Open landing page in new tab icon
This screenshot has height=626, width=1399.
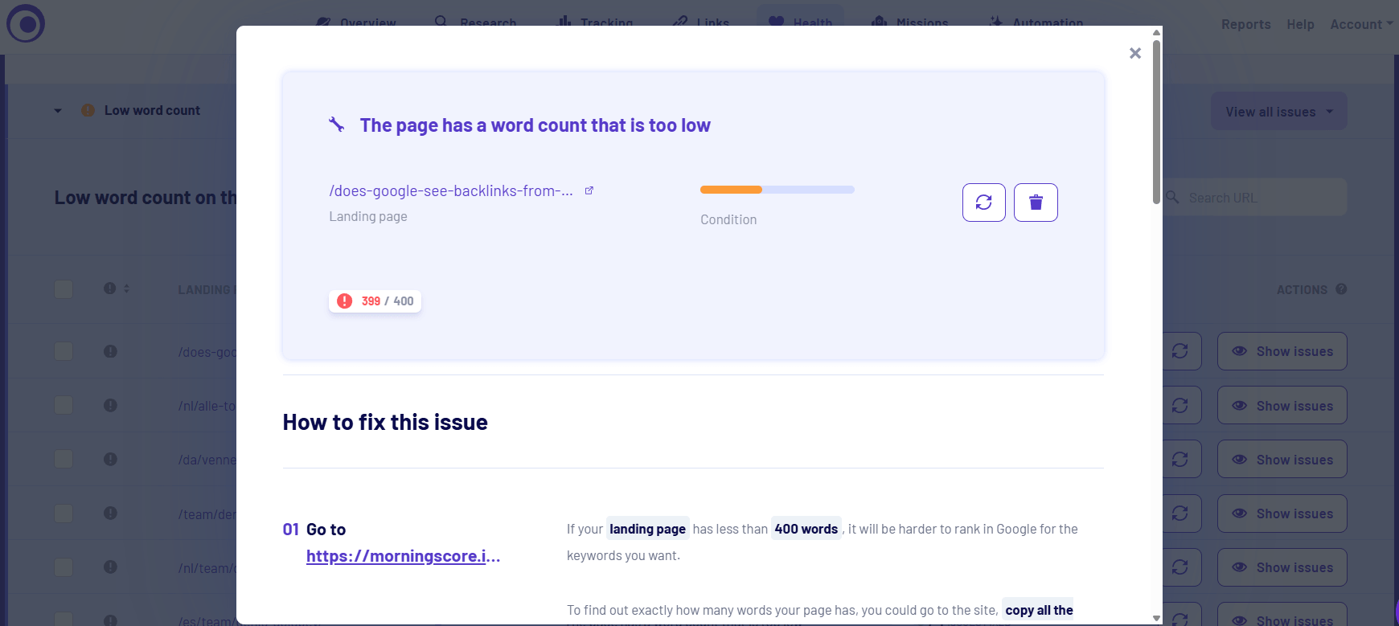coord(589,190)
